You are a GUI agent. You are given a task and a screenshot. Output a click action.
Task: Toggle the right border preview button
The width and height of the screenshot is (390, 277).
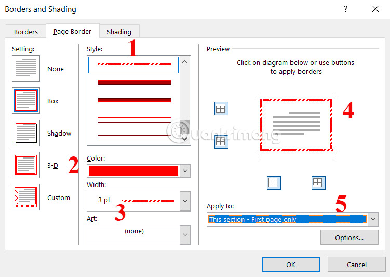coord(318,182)
